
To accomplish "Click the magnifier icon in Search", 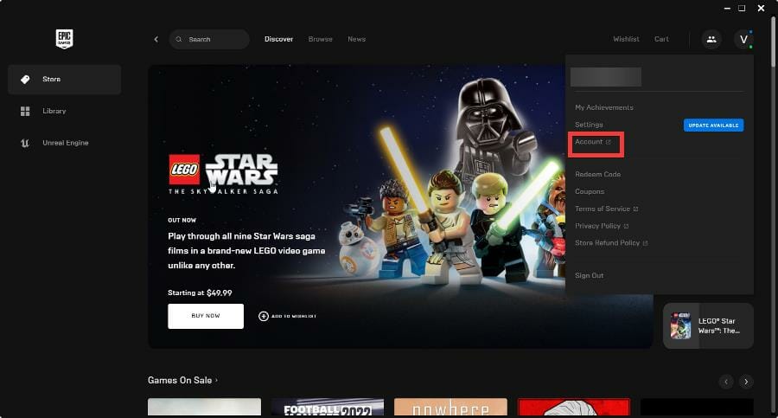I will coord(179,39).
